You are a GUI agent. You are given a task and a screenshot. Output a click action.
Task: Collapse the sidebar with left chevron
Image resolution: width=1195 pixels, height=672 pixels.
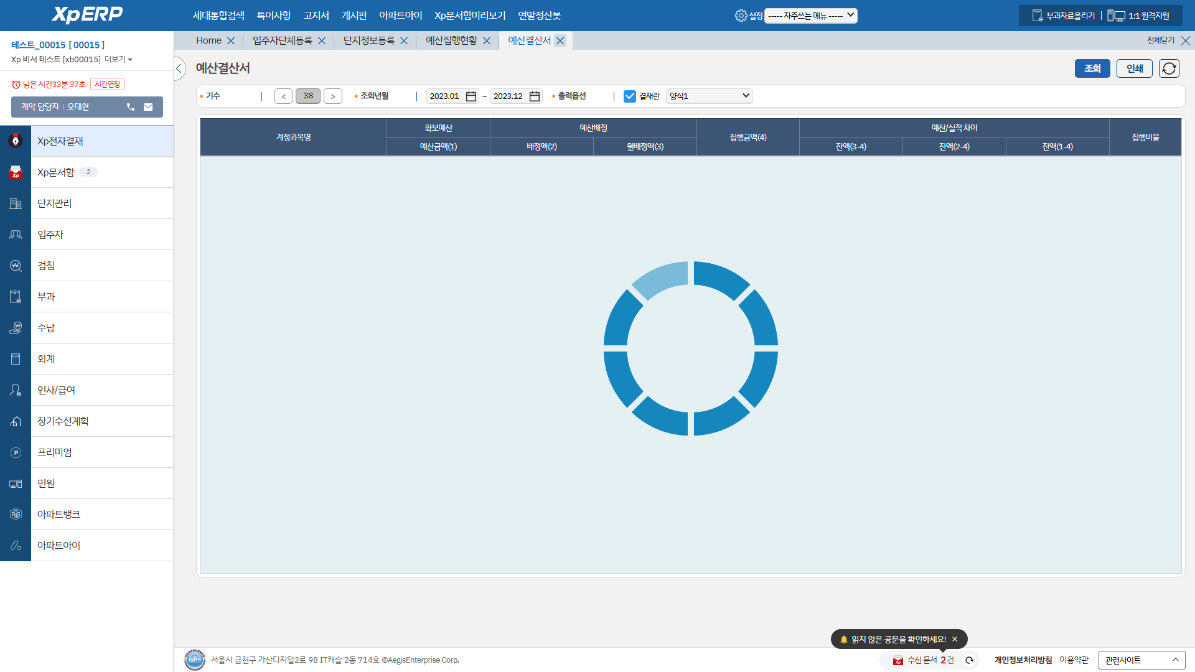(179, 68)
